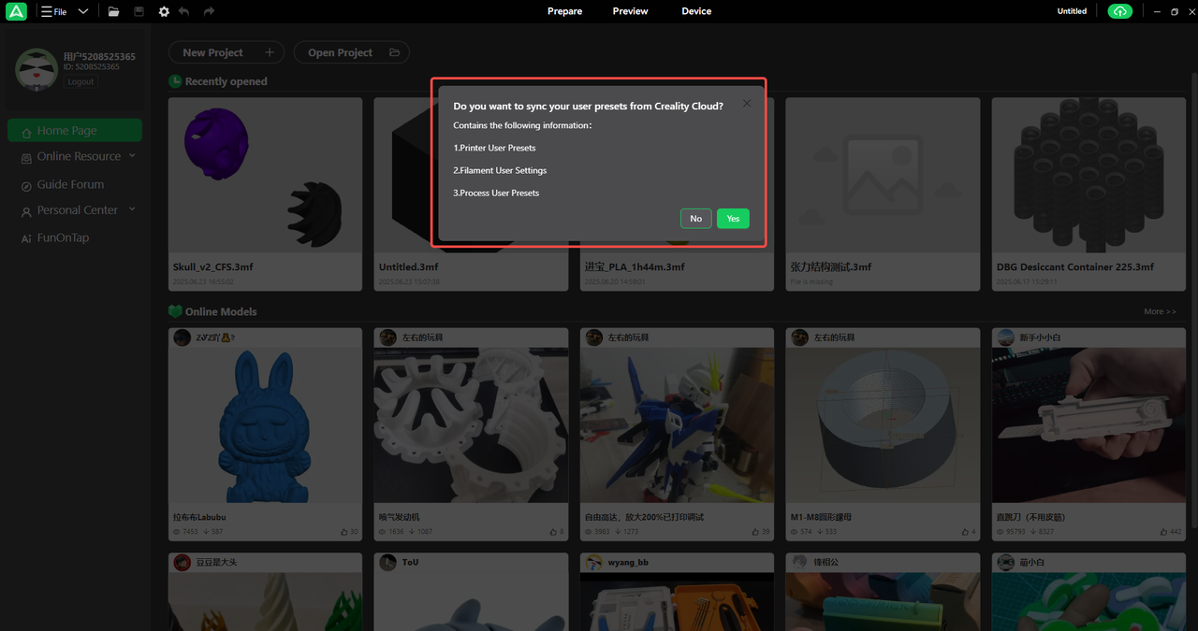The image size is (1198, 631).
Task: Click the Personal Center person icon
Action: click(27, 212)
